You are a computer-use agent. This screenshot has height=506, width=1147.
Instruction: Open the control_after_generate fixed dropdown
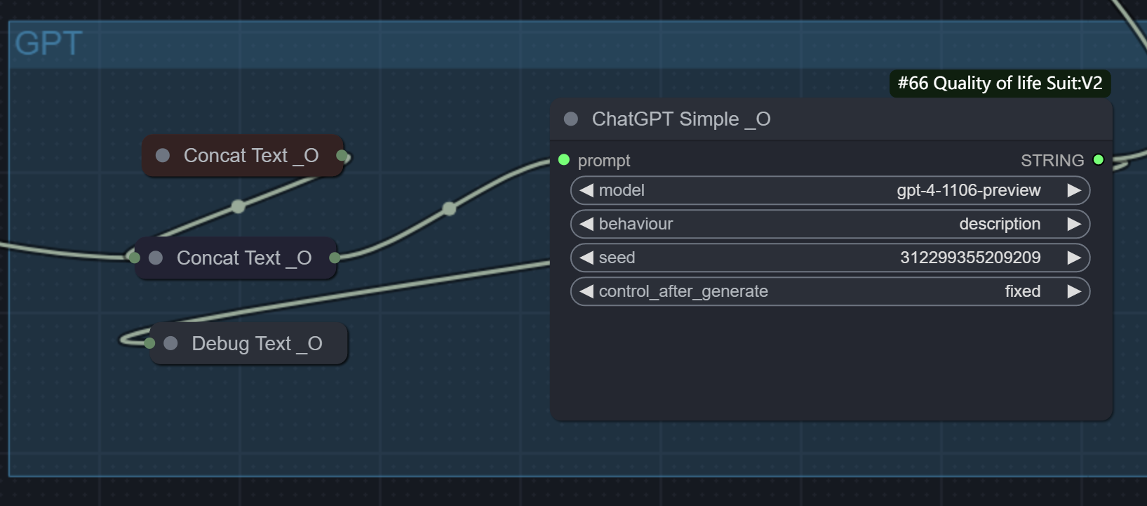(830, 291)
